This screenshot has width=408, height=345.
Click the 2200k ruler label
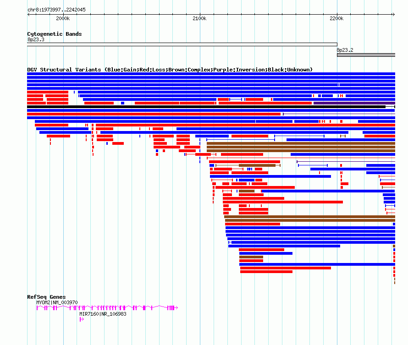[x=336, y=18]
